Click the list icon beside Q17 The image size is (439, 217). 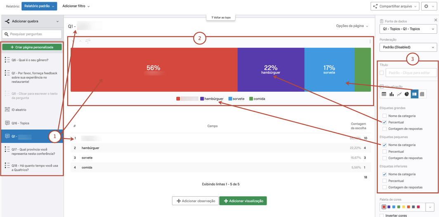click(x=7, y=149)
